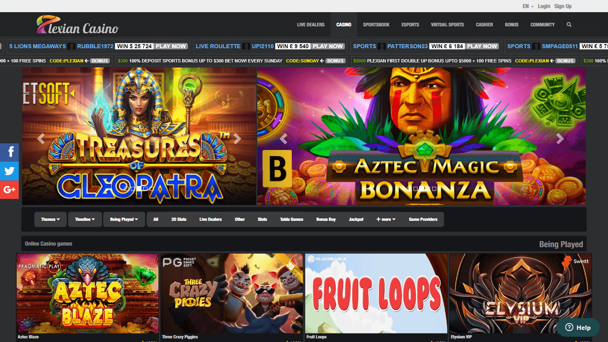Click the RUBBLE1972 winner name

click(x=95, y=46)
